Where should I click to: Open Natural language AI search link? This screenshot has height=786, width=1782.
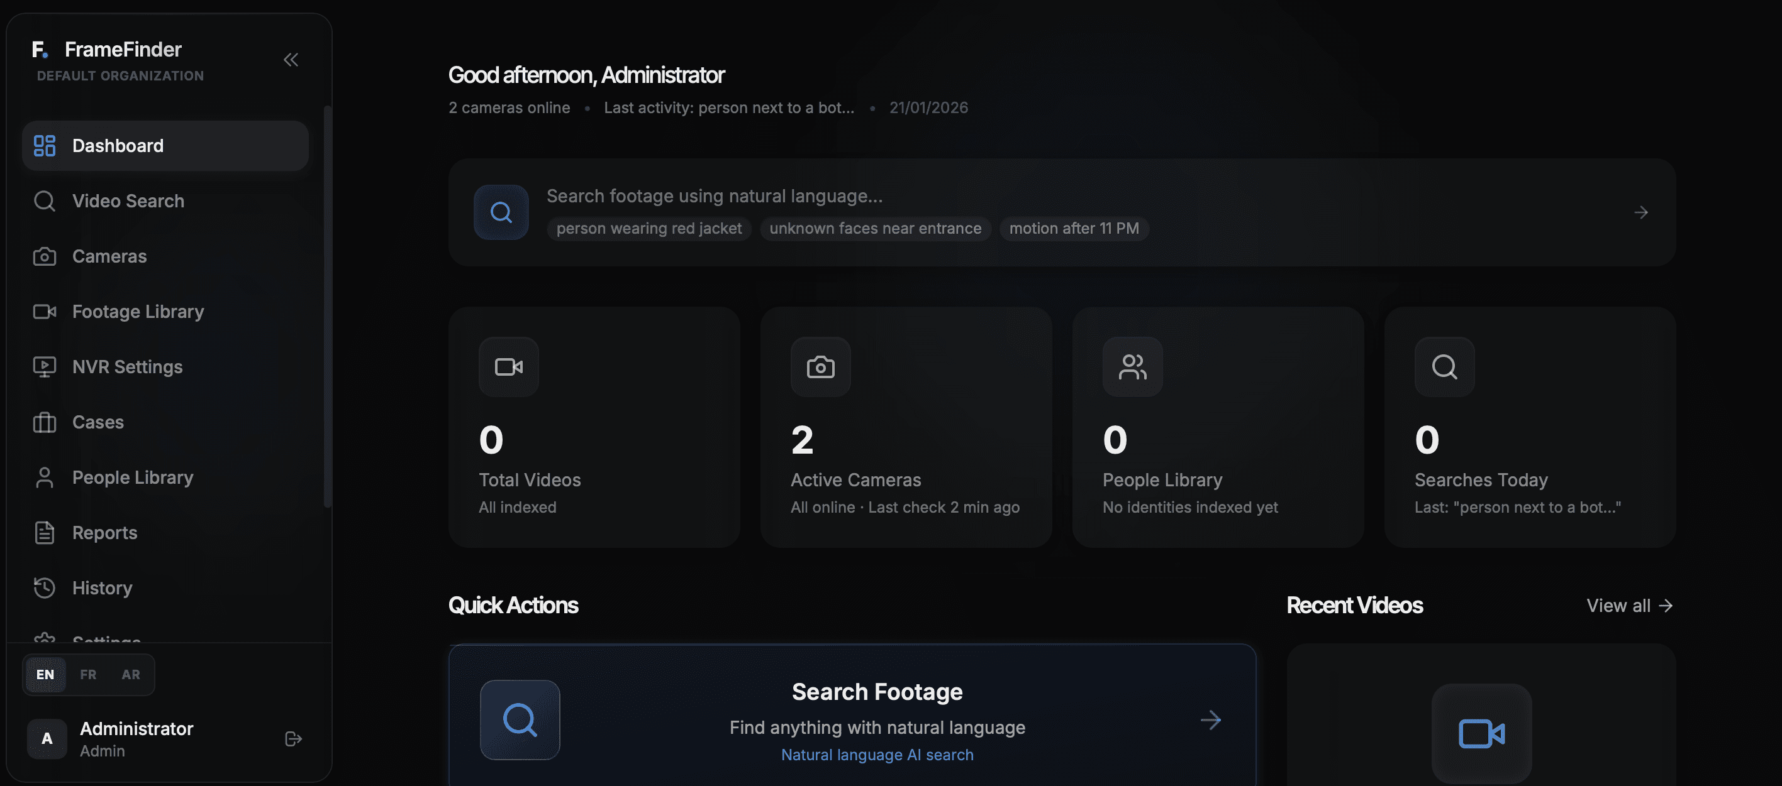[x=876, y=754]
